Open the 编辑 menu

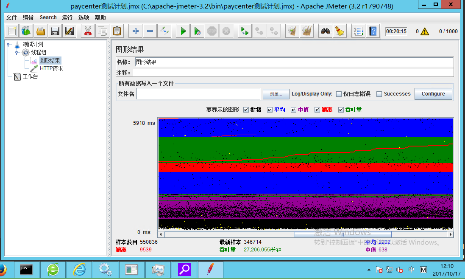[x=28, y=17]
